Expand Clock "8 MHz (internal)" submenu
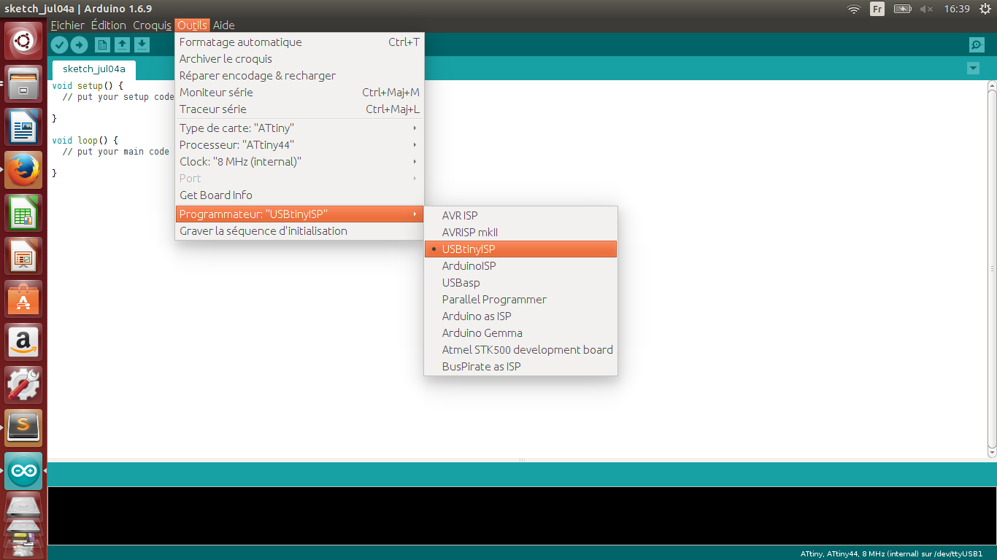This screenshot has width=997, height=560. click(299, 162)
